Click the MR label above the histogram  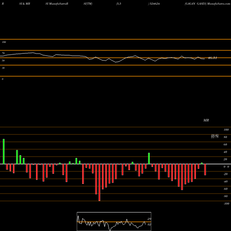click(206, 120)
